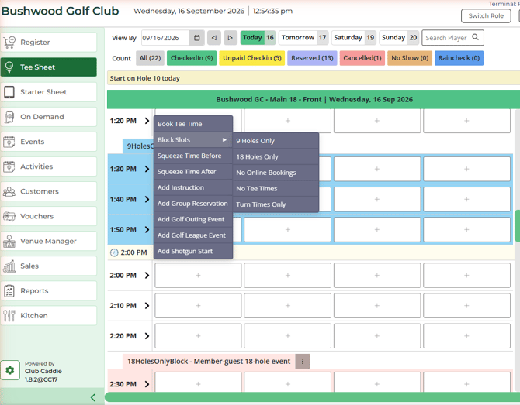Click the green horizontal scrollbar
The width and height of the screenshot is (520, 405).
[x=312, y=397]
